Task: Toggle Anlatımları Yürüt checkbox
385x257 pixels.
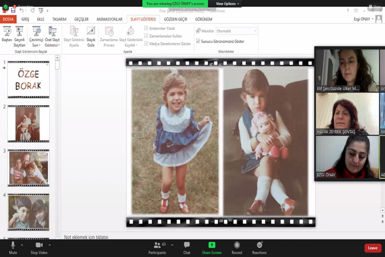Action: (146, 28)
